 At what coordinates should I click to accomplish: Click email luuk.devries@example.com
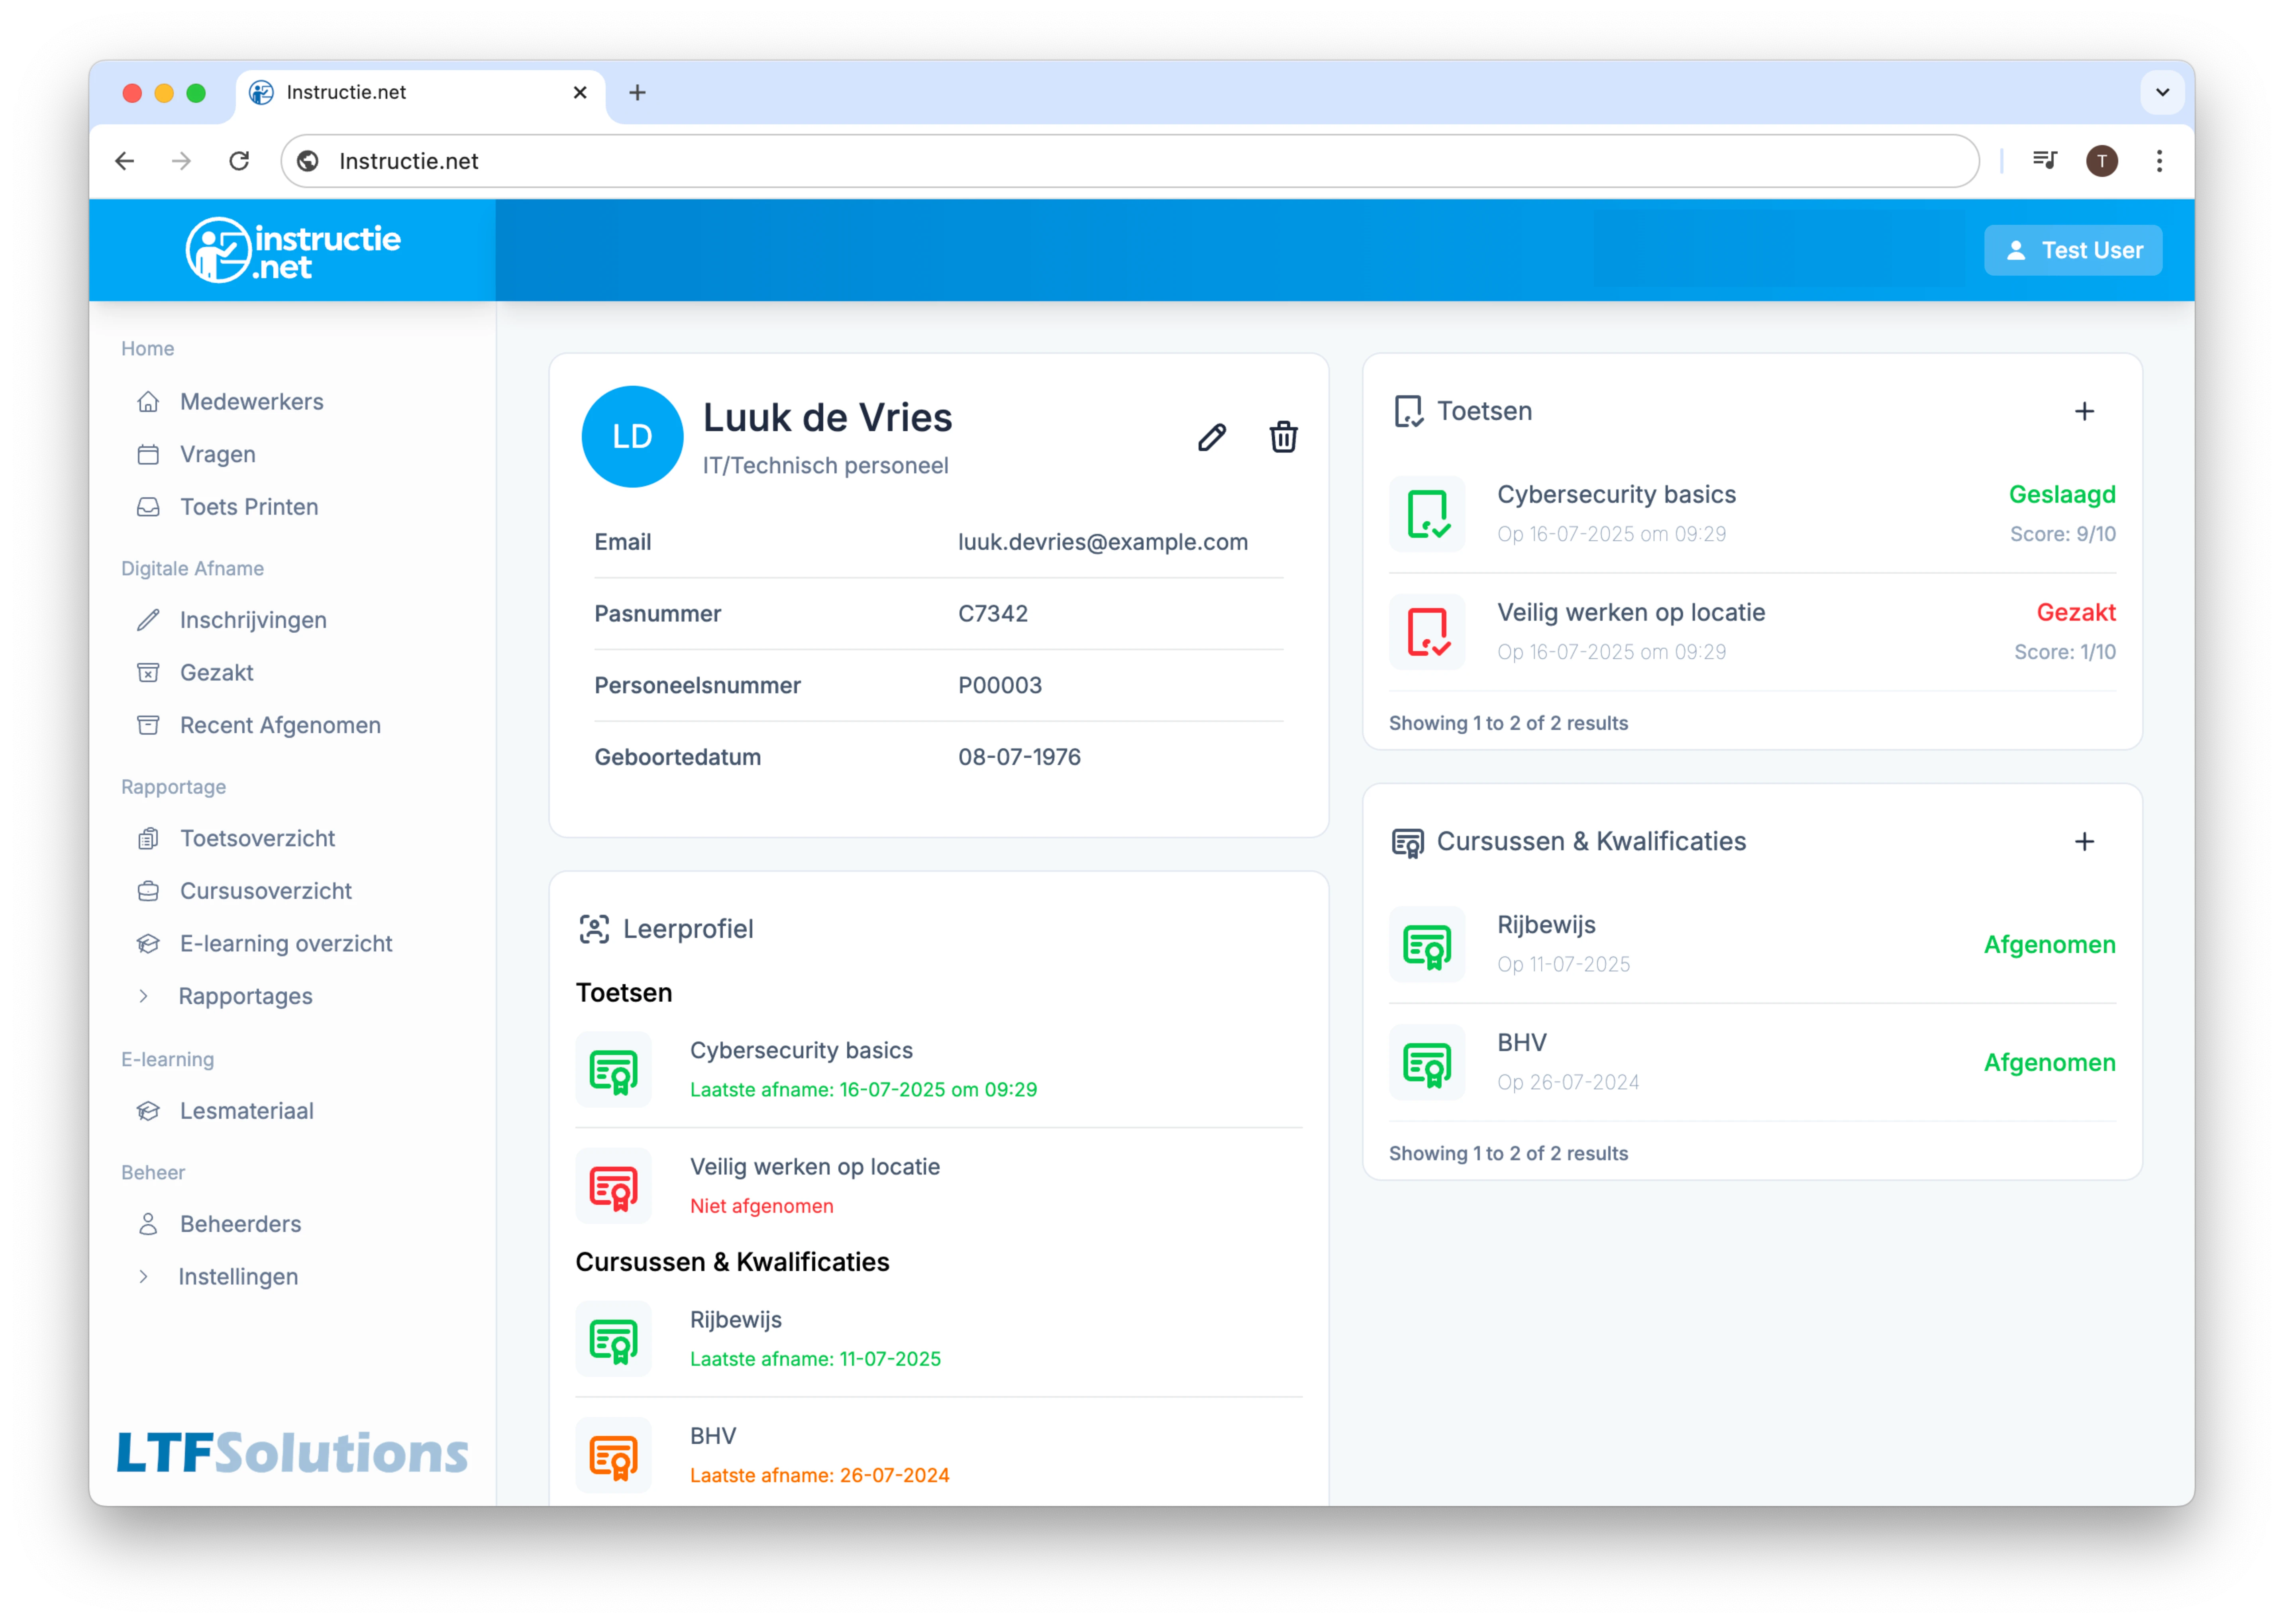1103,542
